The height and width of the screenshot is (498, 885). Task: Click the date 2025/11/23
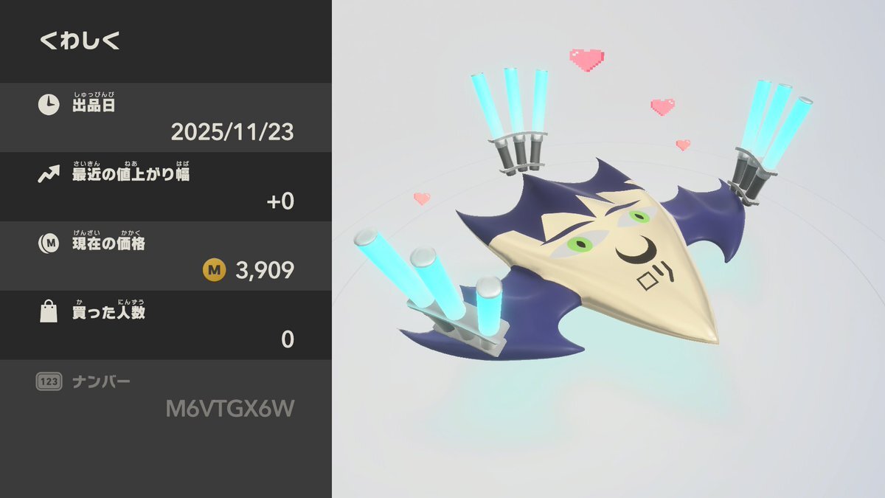coord(232,132)
